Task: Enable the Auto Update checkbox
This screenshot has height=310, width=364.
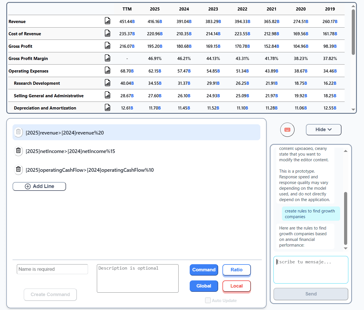Action: point(208,300)
